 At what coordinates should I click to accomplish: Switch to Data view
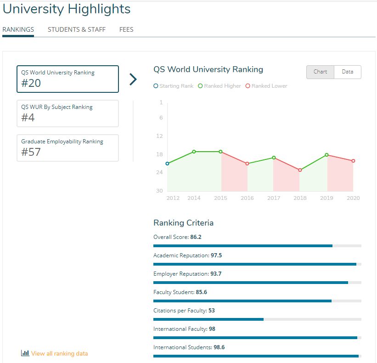point(348,72)
